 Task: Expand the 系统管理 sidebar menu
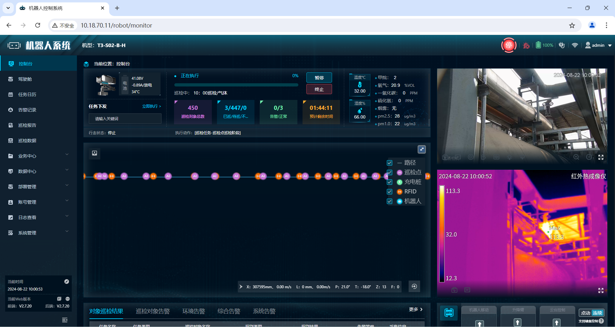(38, 233)
